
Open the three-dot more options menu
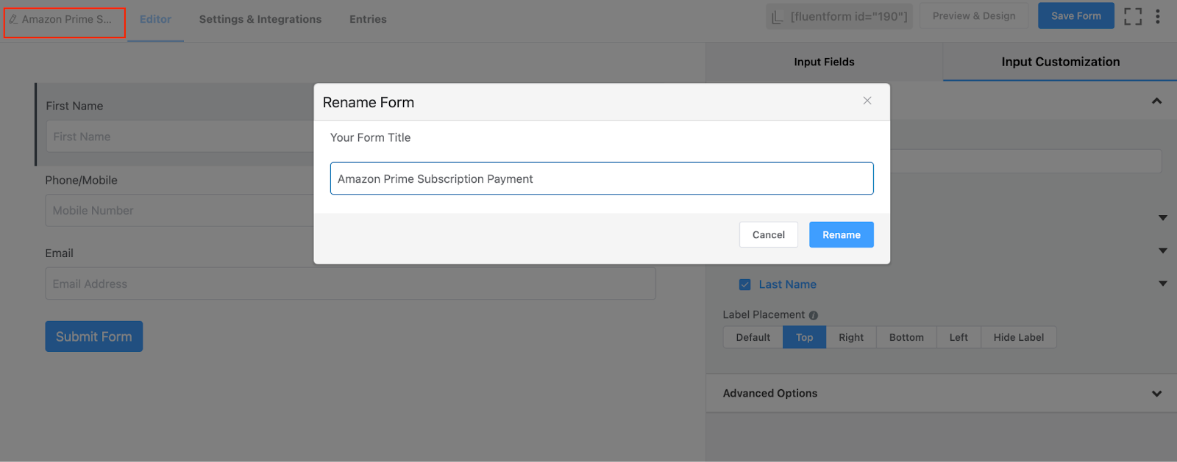pyautogui.click(x=1157, y=16)
